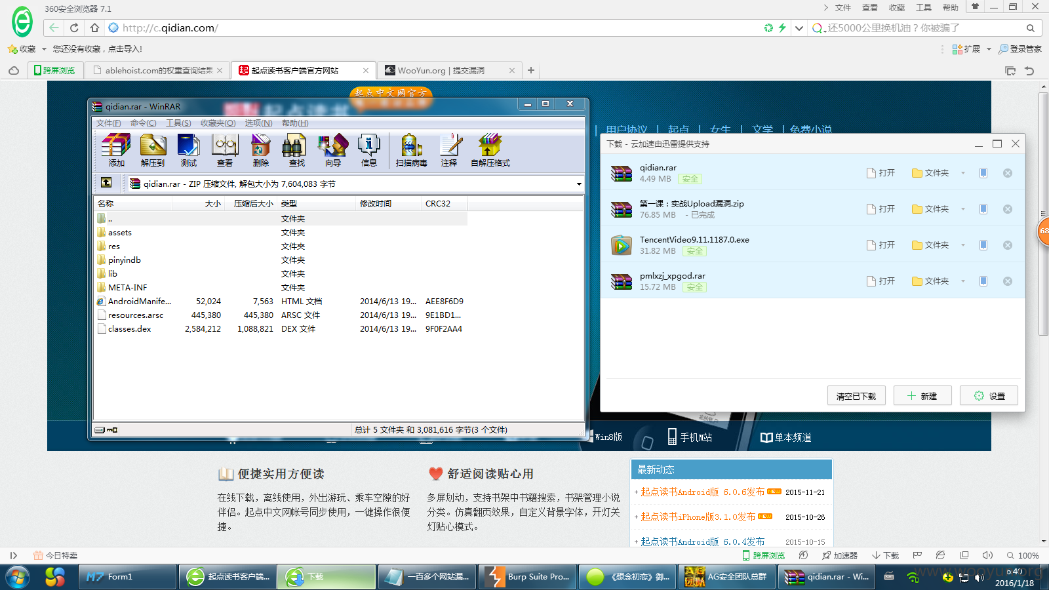The image size is (1049, 590).
Task: Open 今日特卖 in browser status bar
Action: pos(56,555)
